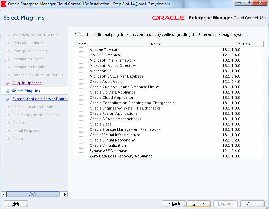The image size is (269, 209).
Task: Open the Extend WebLogic Server Domain step
Action: (x=39, y=99)
